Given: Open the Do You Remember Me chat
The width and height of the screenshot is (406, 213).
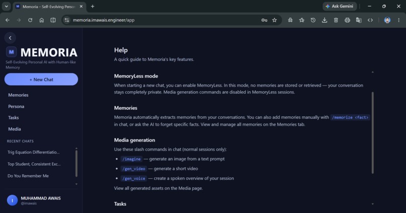Looking at the screenshot, I should coord(28,176).
